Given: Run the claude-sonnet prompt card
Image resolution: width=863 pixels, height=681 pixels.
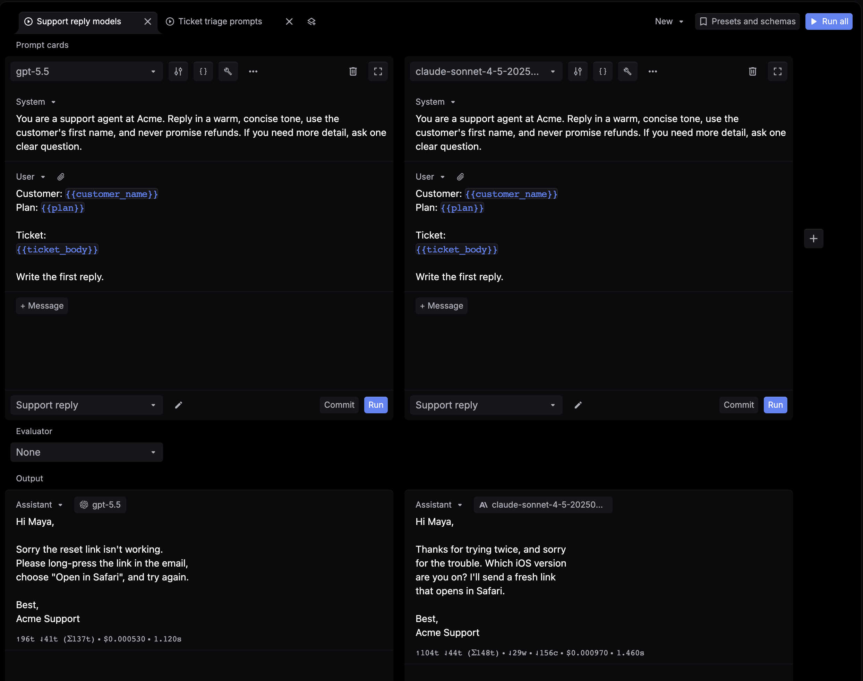Looking at the screenshot, I should (x=775, y=405).
